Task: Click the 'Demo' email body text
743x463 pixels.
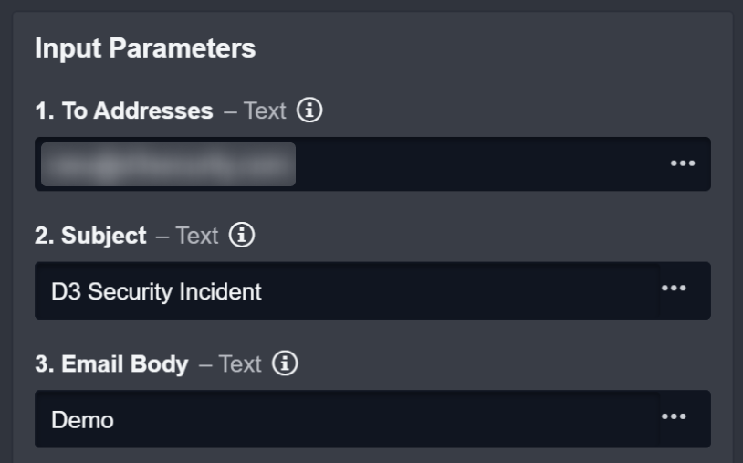Action: click(82, 420)
